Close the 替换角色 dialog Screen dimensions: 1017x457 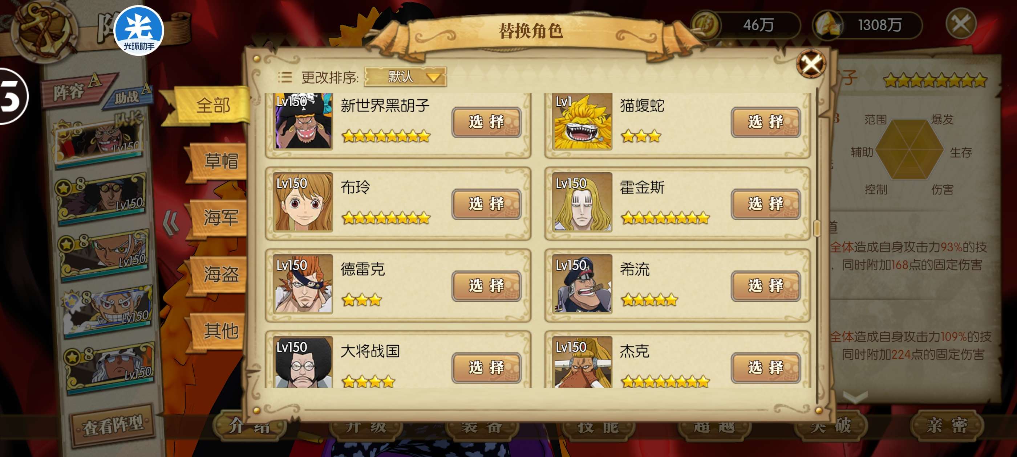point(811,63)
